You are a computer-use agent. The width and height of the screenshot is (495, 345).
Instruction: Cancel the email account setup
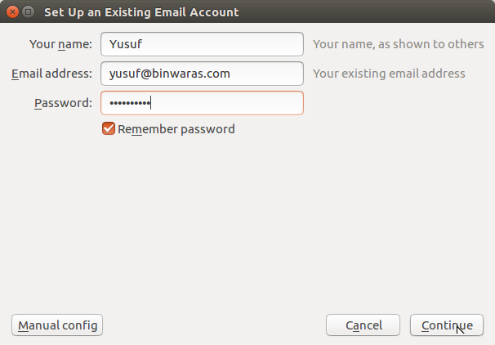tap(363, 325)
